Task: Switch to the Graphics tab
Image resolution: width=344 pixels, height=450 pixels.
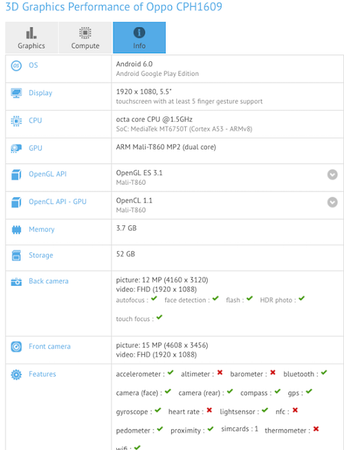Action: [32, 38]
